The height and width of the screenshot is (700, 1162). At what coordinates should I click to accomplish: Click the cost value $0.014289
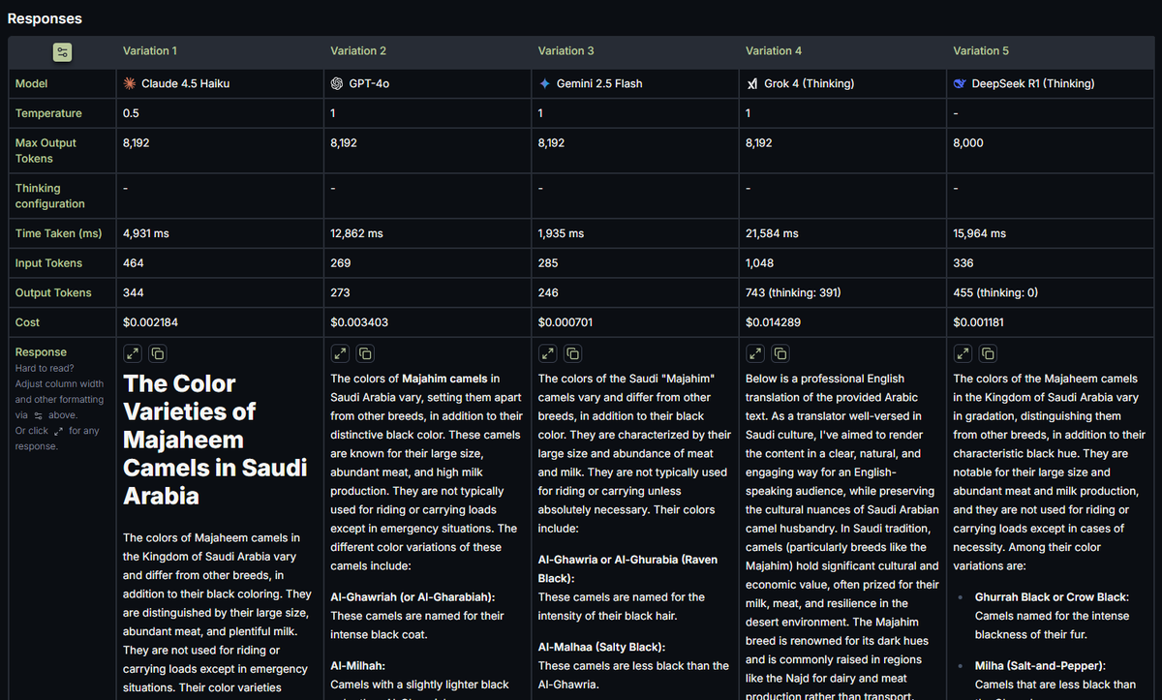coord(775,322)
